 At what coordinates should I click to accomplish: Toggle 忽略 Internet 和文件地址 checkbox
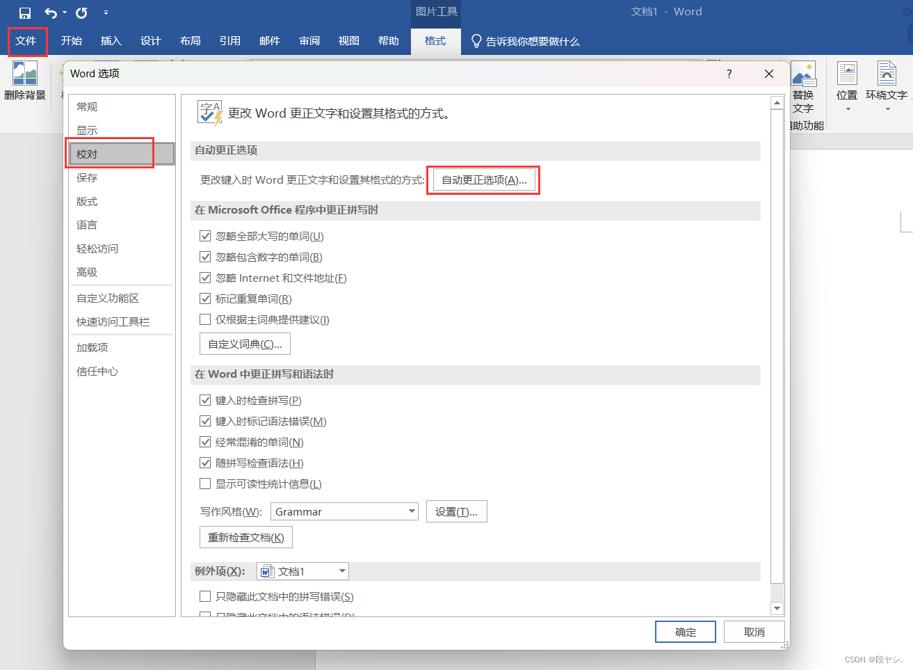205,278
